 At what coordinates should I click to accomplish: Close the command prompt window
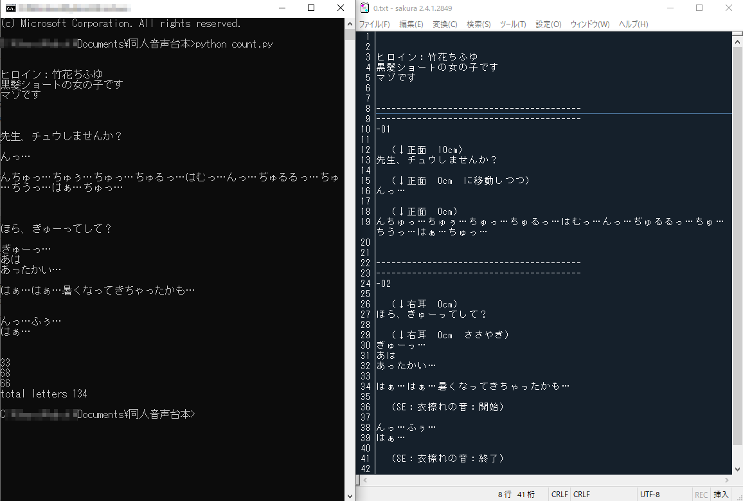pos(340,8)
